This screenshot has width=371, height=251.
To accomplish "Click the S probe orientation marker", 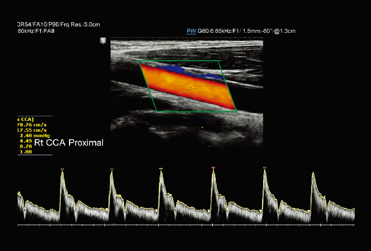I will coord(102,40).
